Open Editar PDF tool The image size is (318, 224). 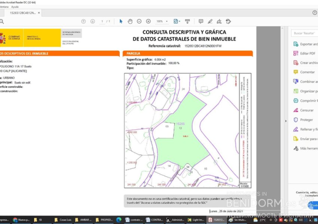point(307,53)
